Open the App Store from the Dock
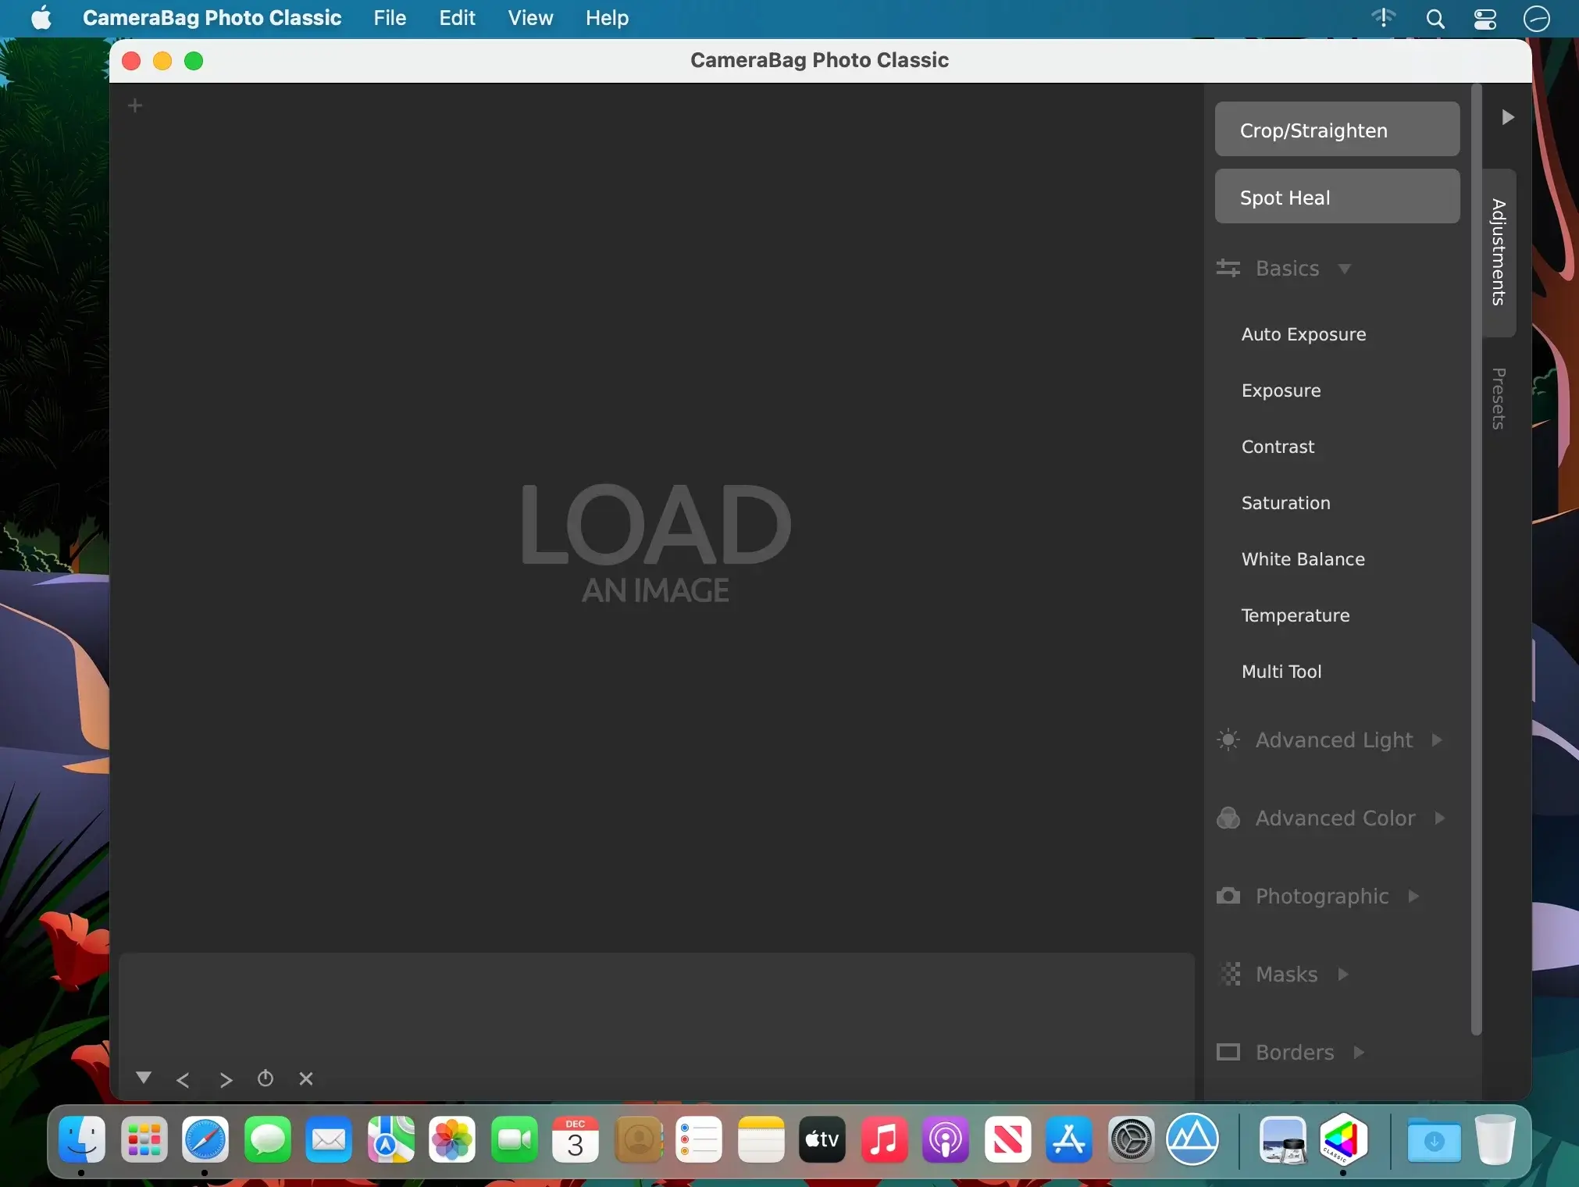The width and height of the screenshot is (1579, 1187). (x=1069, y=1140)
